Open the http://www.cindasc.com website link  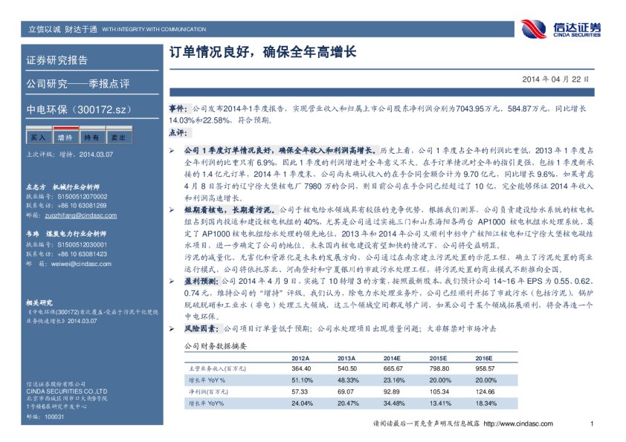(x=518, y=423)
